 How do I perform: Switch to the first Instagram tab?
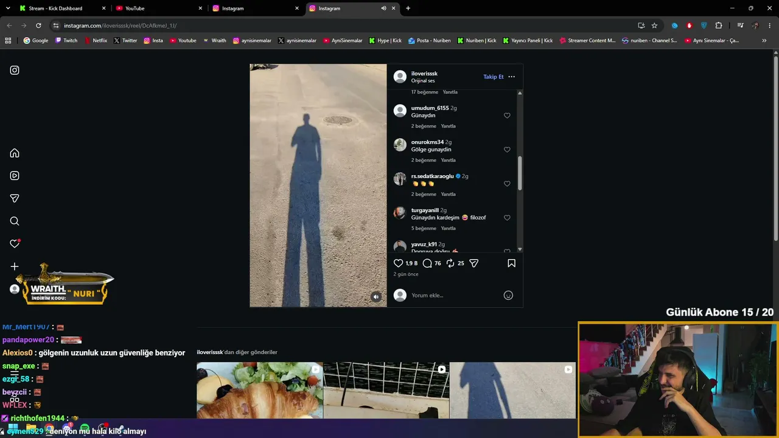(x=256, y=9)
